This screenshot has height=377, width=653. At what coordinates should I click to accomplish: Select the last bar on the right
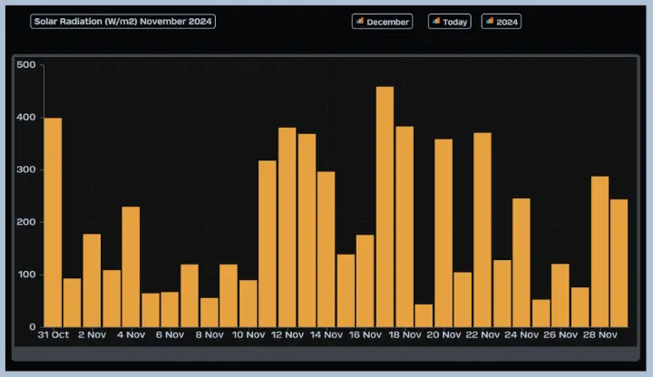coord(619,264)
